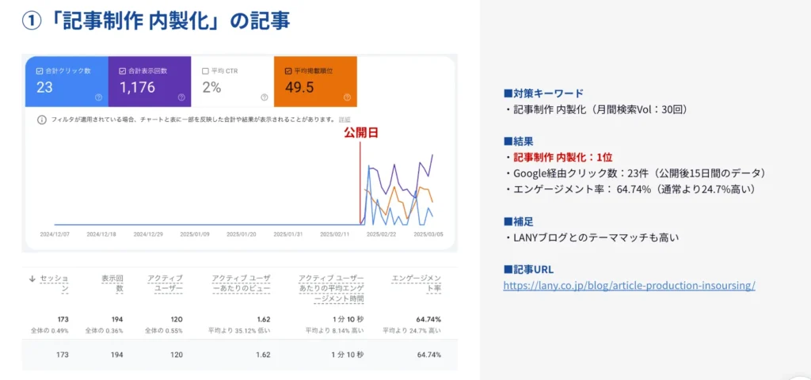811x380 pixels.
Task: Open the 詳細 link in filter notice
Action: [x=345, y=120]
